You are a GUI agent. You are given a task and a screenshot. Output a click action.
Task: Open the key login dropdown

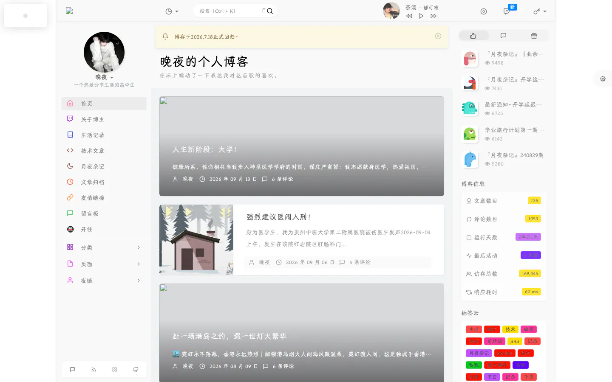(x=540, y=11)
